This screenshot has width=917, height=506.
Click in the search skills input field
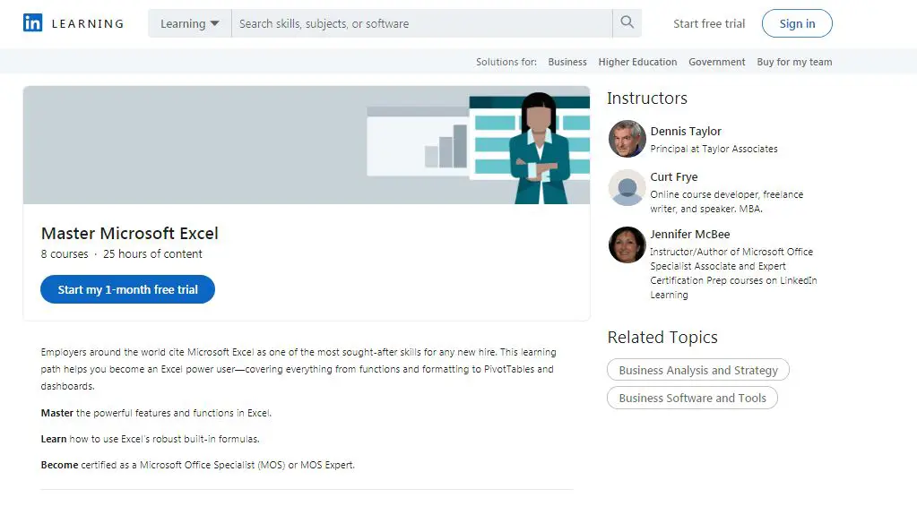click(x=421, y=23)
